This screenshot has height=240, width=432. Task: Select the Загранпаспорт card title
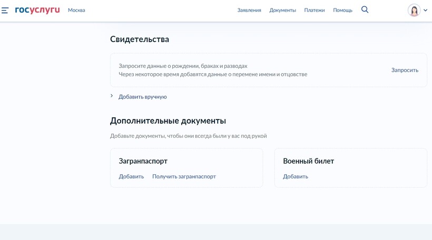(x=143, y=161)
